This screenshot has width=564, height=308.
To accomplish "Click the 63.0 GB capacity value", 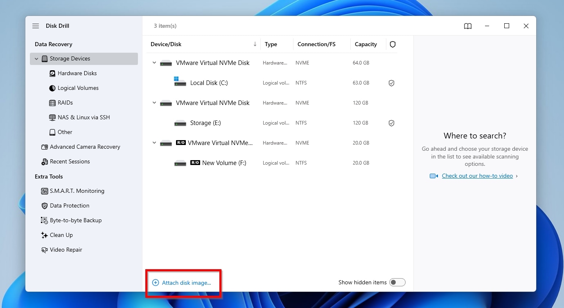I will coord(361,83).
